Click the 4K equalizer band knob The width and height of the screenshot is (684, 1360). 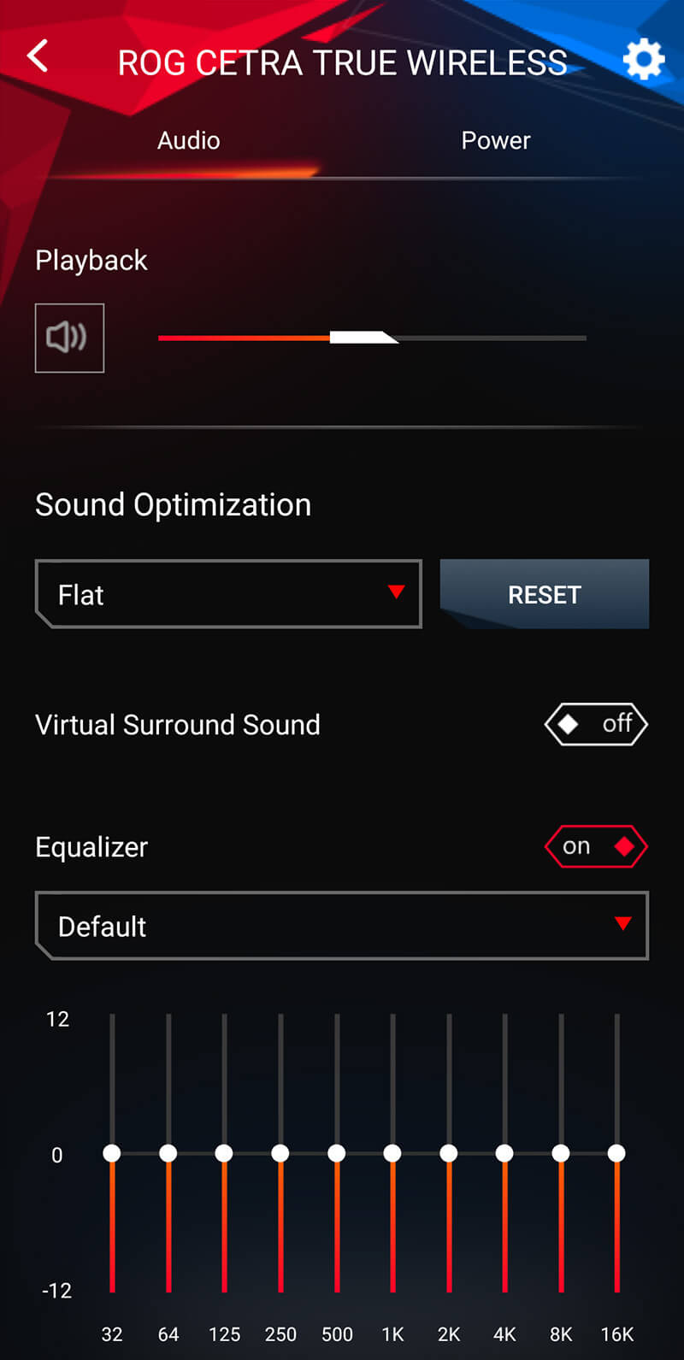point(504,1153)
